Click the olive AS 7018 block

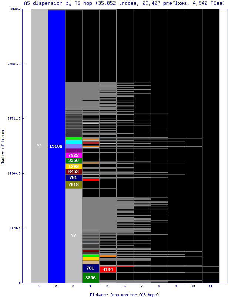[x=73, y=185]
